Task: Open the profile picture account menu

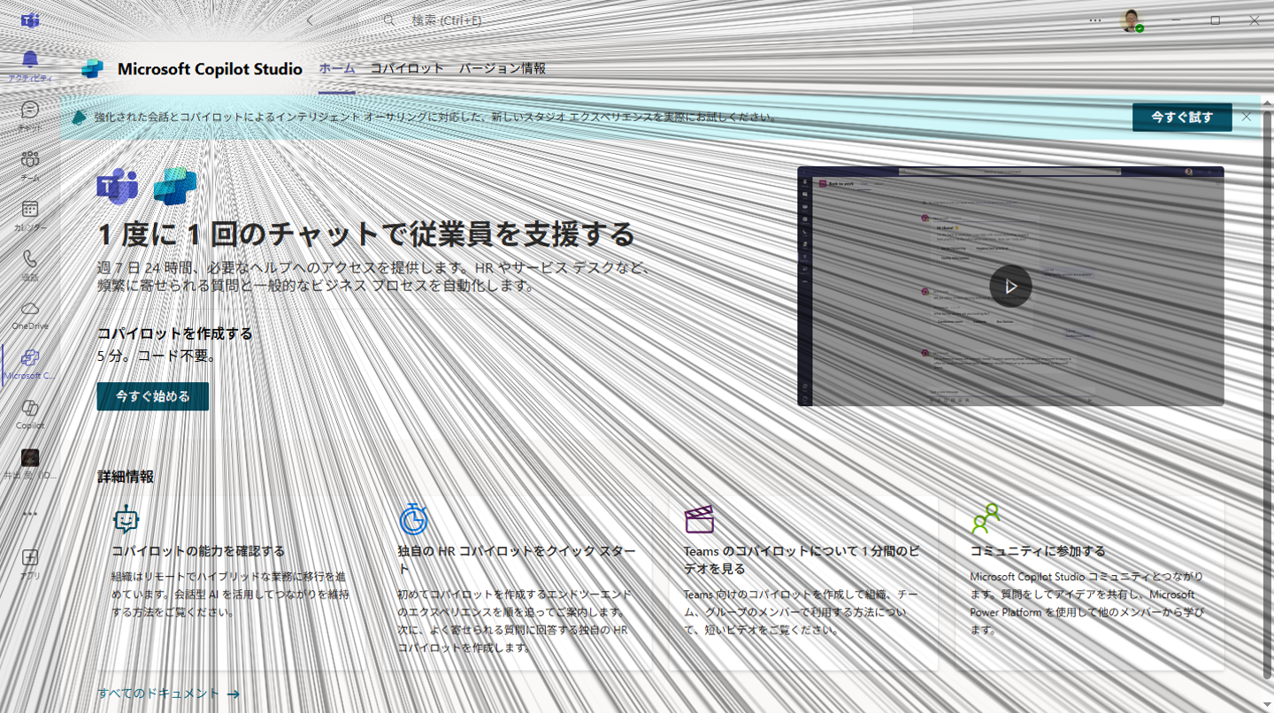Action: [1131, 20]
